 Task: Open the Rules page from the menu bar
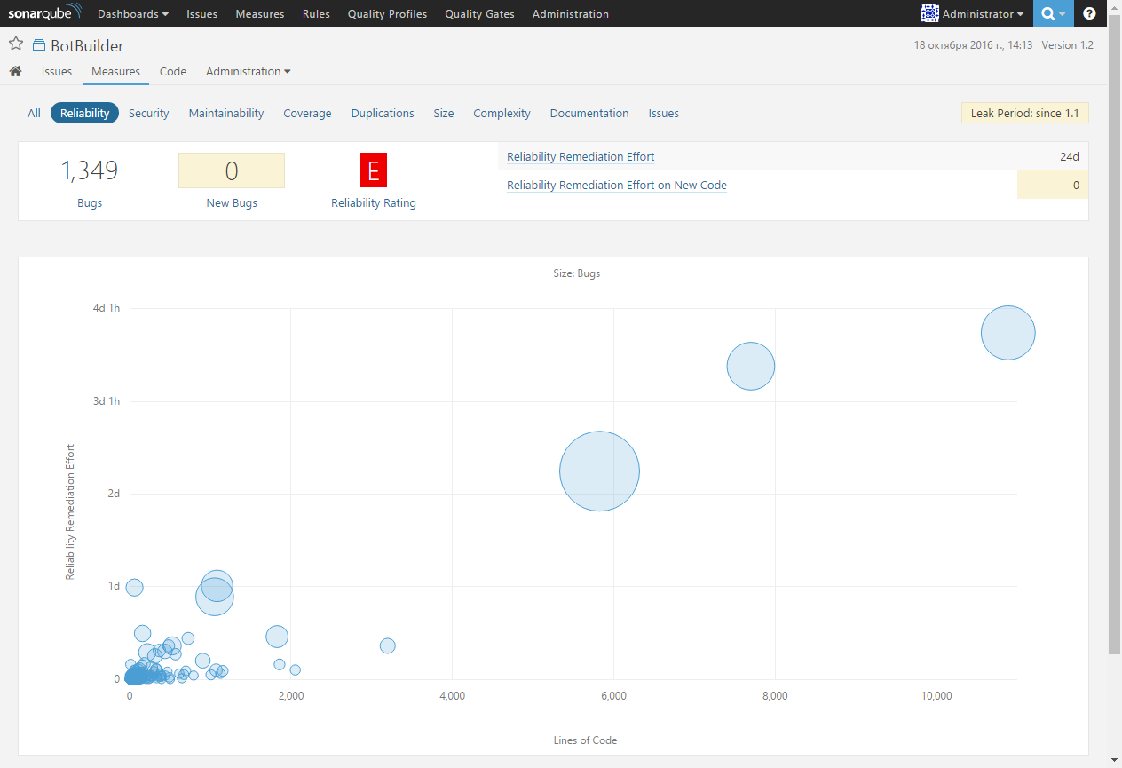tap(316, 13)
